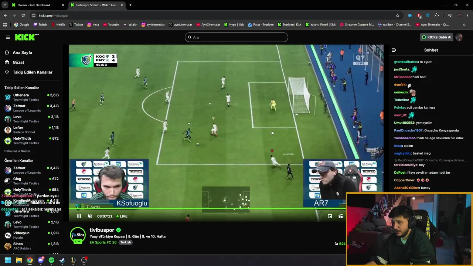Open Zeitnot in followed channels
Viewport: 473px width, 266px height.
point(32,108)
